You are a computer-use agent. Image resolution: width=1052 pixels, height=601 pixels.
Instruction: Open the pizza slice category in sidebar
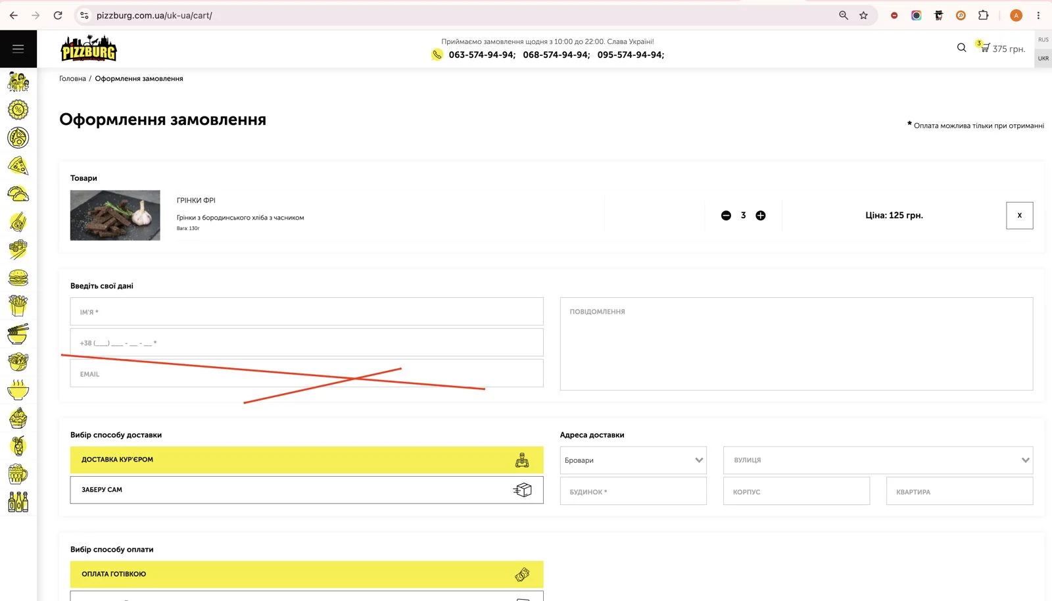pos(18,166)
